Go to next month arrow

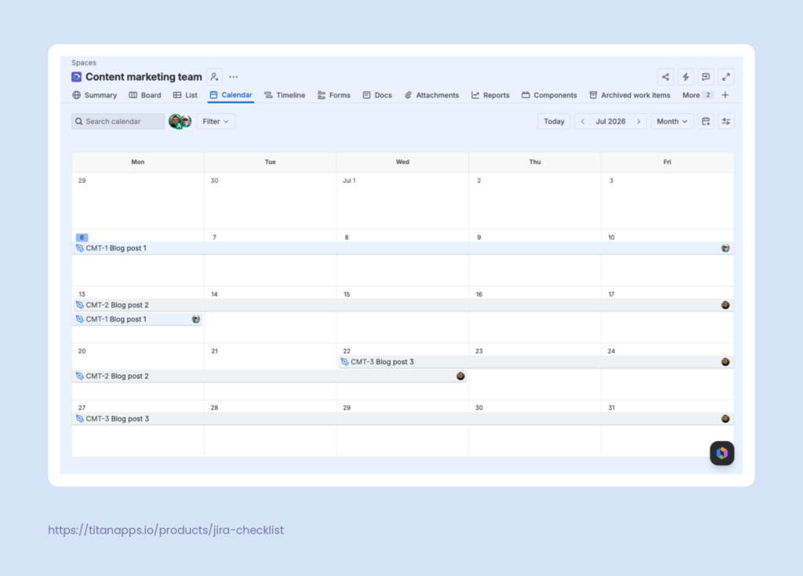638,122
